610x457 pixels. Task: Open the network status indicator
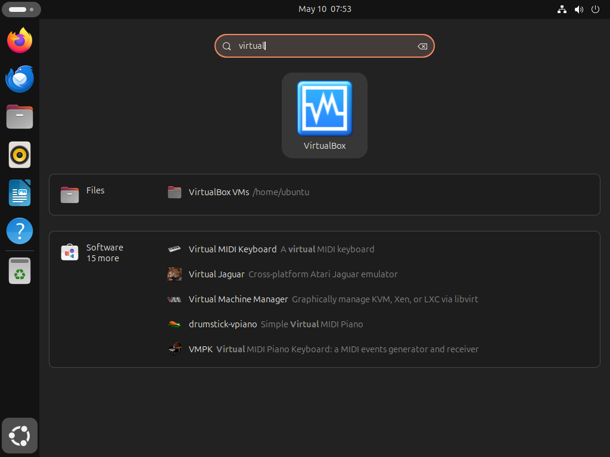pyautogui.click(x=562, y=10)
